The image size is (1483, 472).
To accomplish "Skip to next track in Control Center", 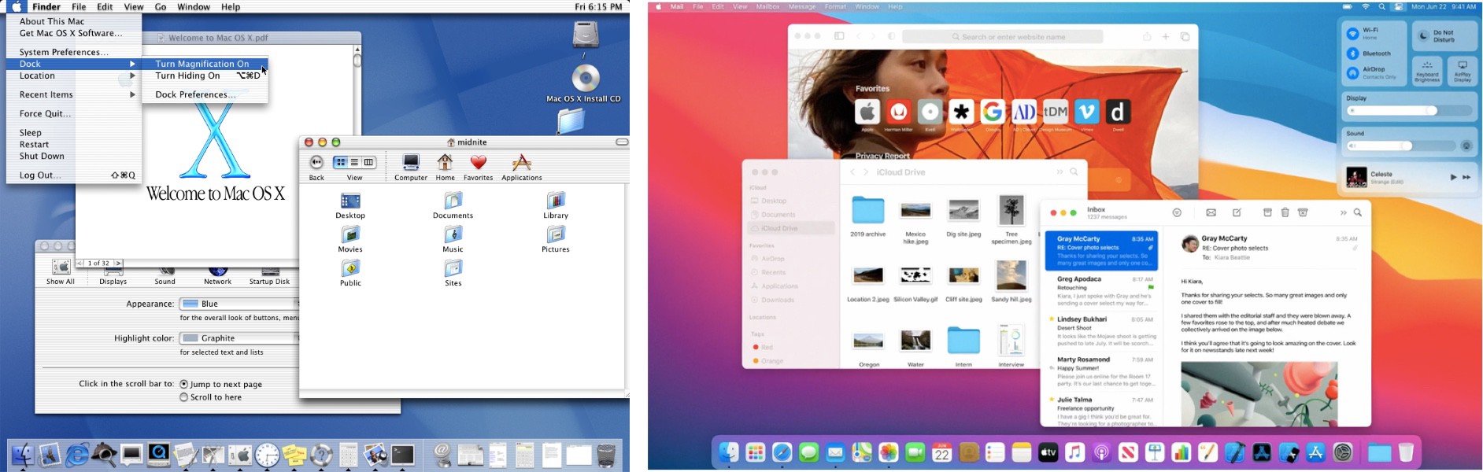I will 1466,178.
